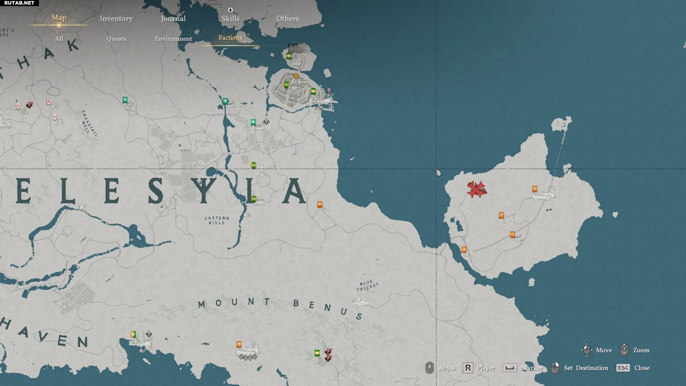Click the Marker spacebar button
This screenshot has width=686, height=386.
510,368
